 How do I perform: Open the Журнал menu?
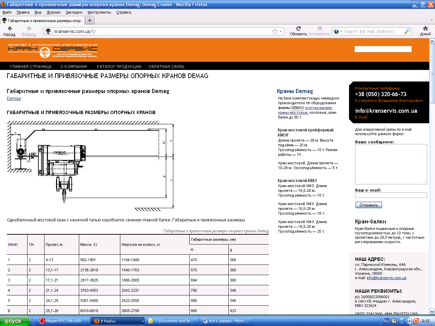point(53,12)
